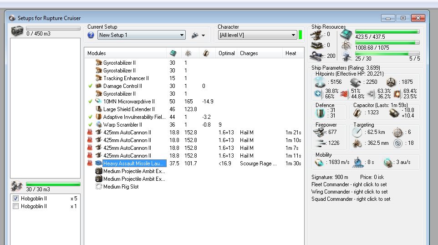Click the cargo hold chest icon
438x245 pixels.
coord(17,31)
